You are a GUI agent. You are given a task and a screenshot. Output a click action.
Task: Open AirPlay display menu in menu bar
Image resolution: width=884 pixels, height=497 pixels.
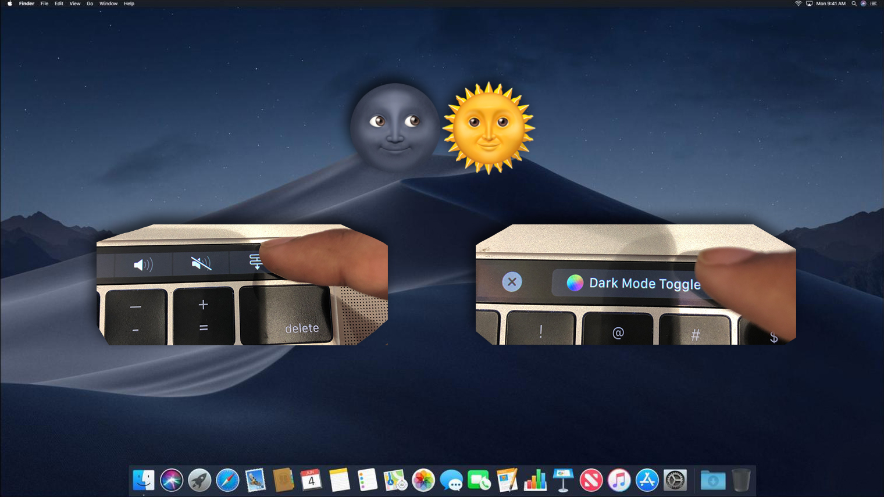pos(809,3)
